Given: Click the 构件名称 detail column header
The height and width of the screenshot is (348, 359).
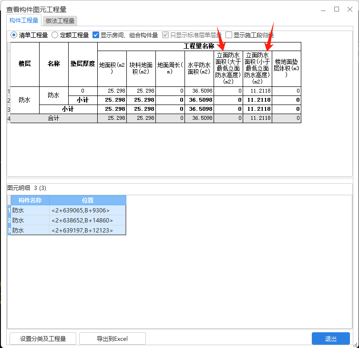Looking at the screenshot, I should pyautogui.click(x=30, y=200).
